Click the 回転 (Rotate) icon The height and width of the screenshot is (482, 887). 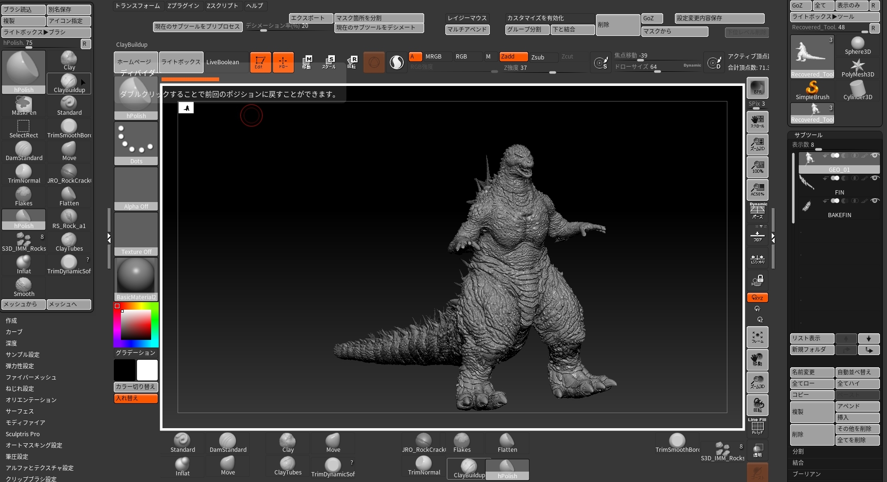[x=758, y=405]
